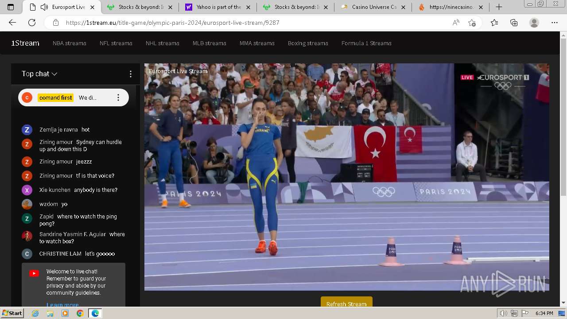567x319 pixels.
Task: Click Zemlja je ravna's avatar
Action: 27,130
